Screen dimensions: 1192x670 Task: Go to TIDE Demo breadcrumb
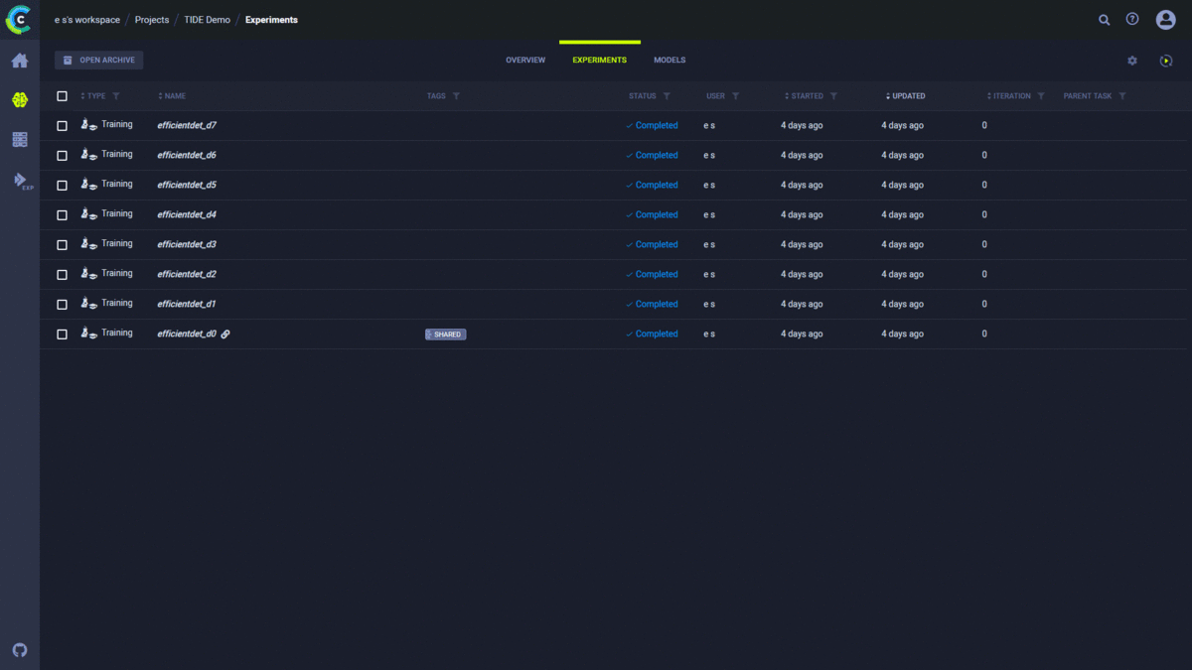(x=207, y=20)
